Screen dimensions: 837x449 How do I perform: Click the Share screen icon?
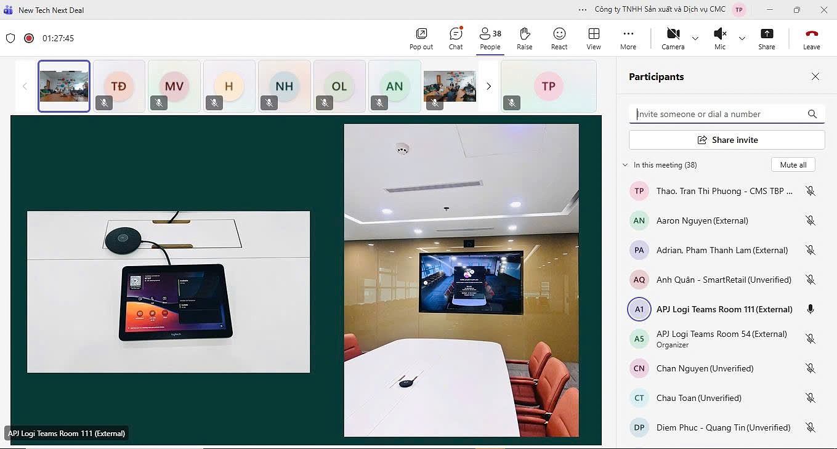pos(766,38)
